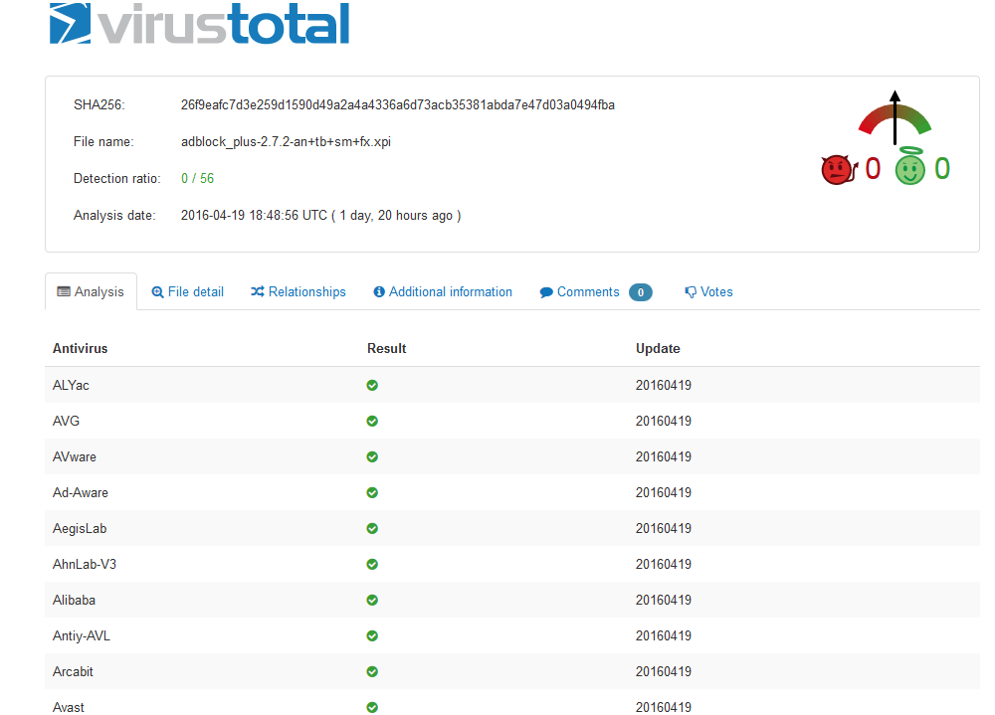The image size is (995, 715).
Task: Click the green check icon for AhnLab-V3
Action: coord(372,564)
